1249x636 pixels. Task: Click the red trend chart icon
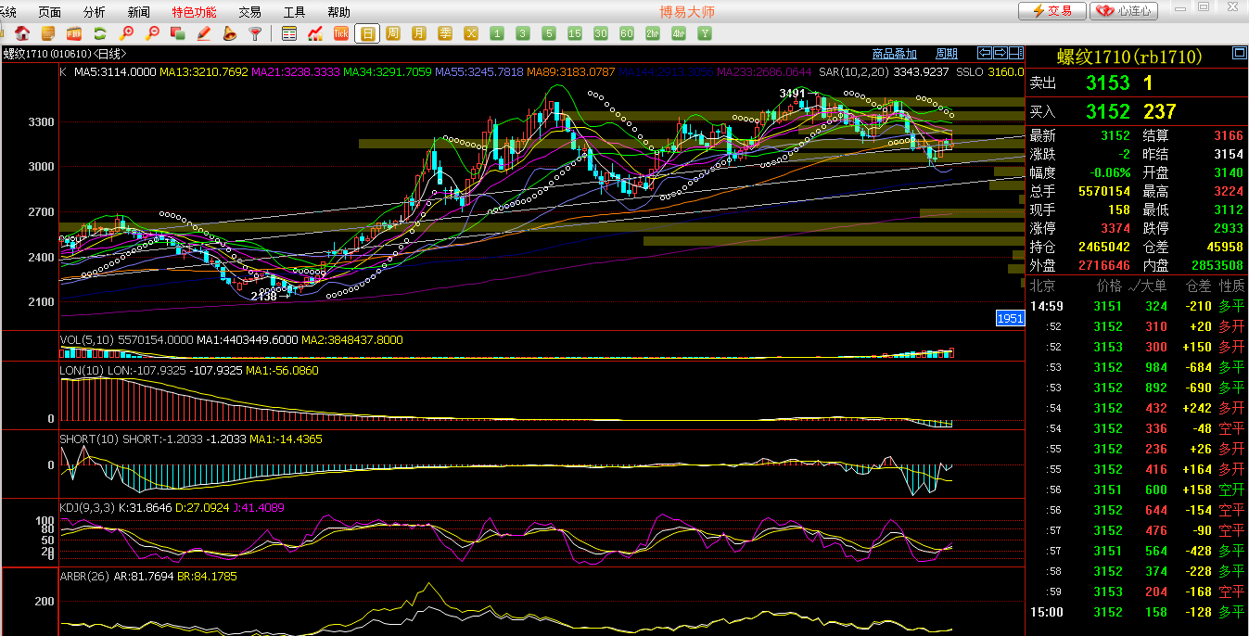(x=315, y=33)
